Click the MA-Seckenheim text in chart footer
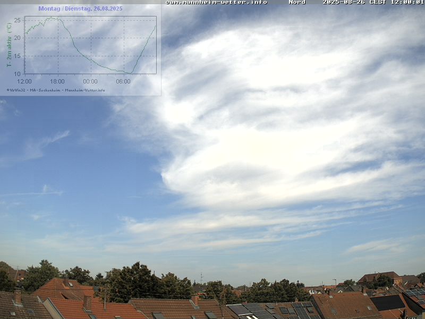This screenshot has height=319, width=425. point(46,90)
